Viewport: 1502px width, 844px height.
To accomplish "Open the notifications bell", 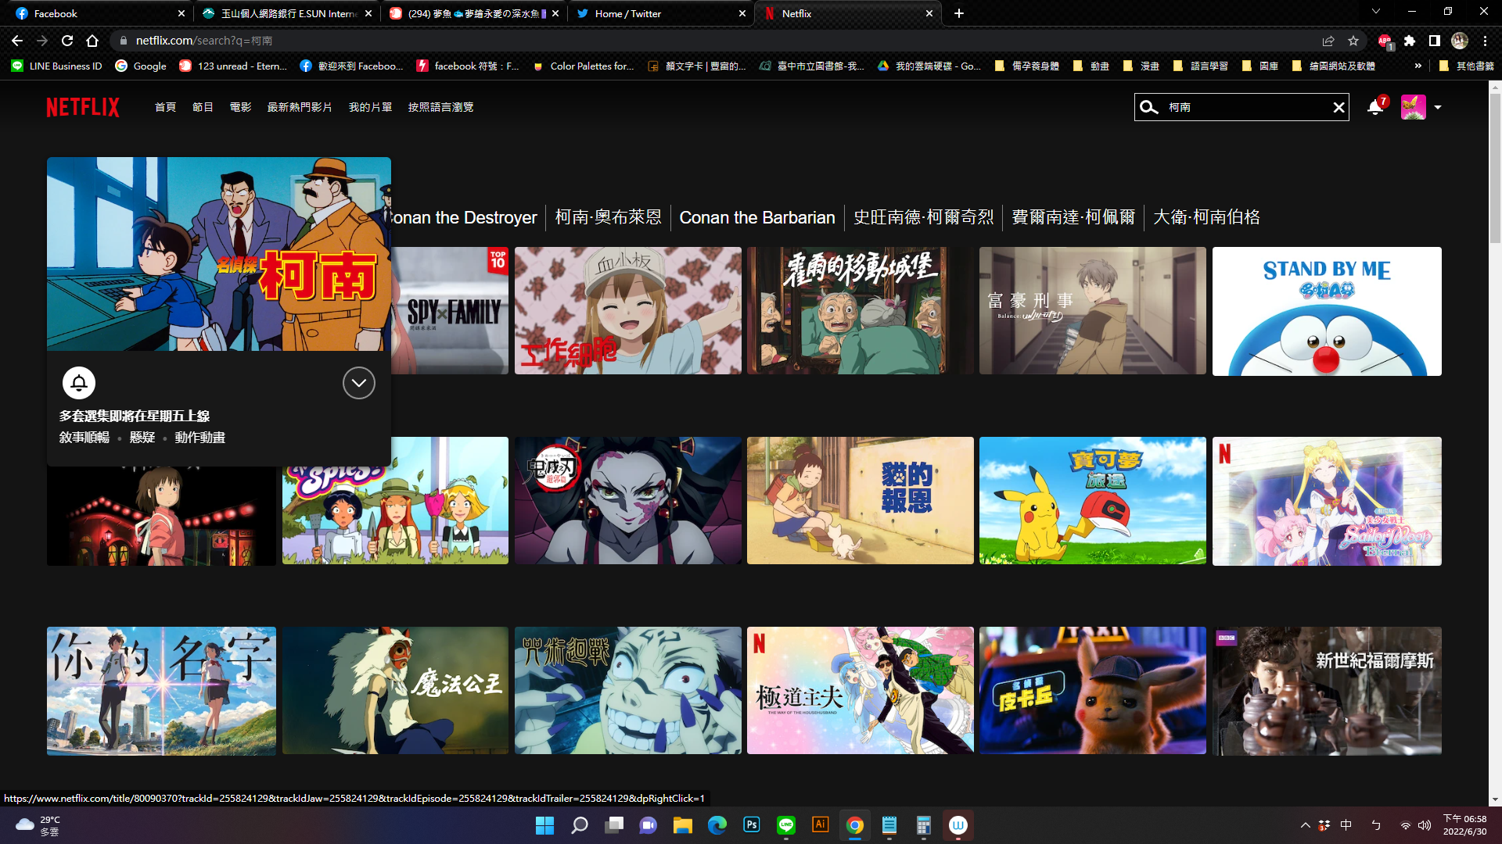I will [1374, 107].
